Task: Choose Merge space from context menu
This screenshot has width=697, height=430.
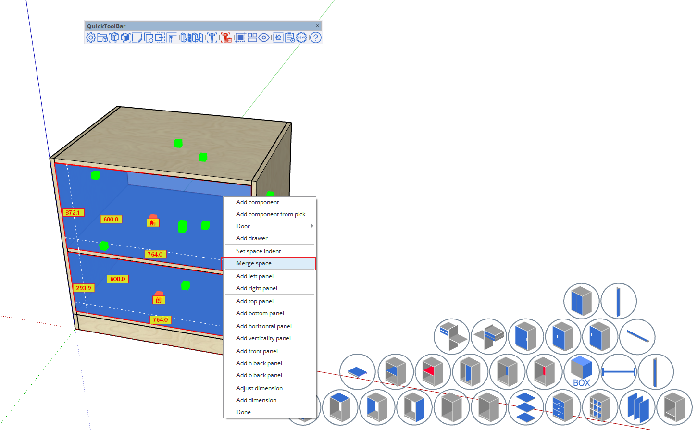Action: tap(254, 263)
